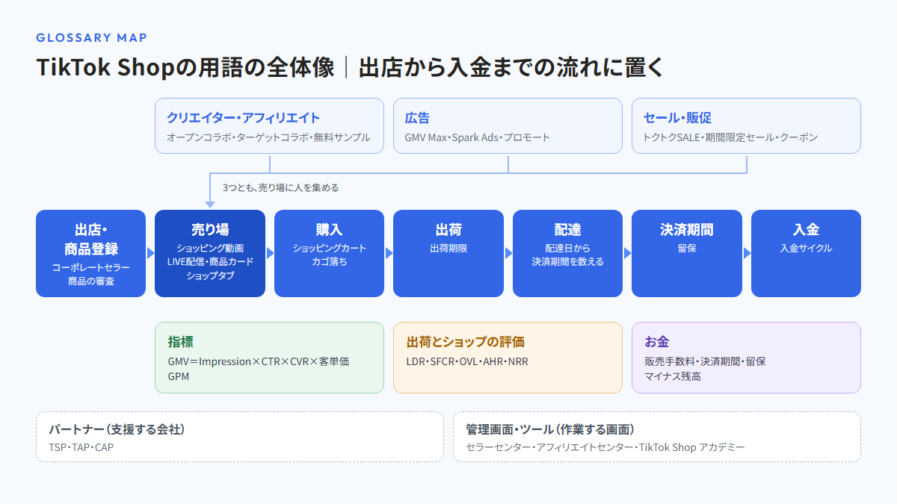Click the text LDR・SFCR・OVL・AHR・NRR
This screenshot has width=897, height=504.
click(x=466, y=361)
